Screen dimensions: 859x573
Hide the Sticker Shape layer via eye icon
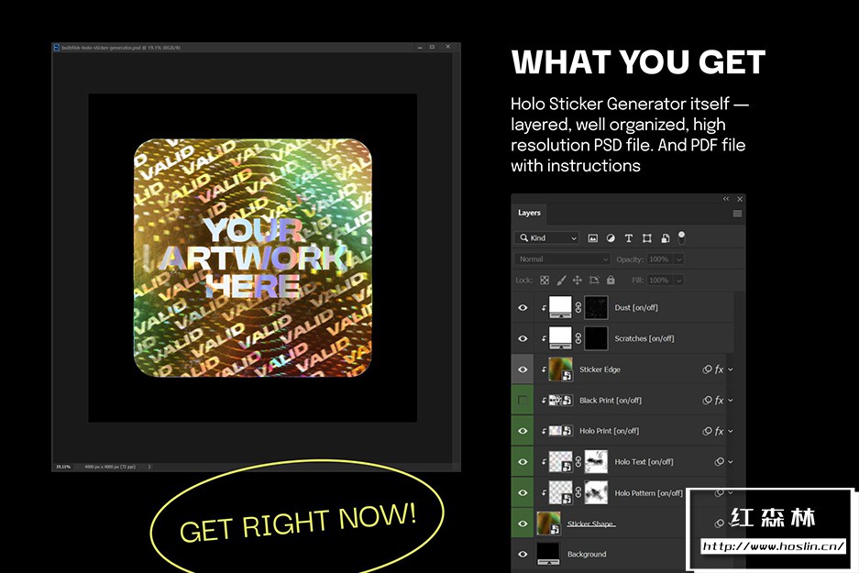[x=523, y=523]
